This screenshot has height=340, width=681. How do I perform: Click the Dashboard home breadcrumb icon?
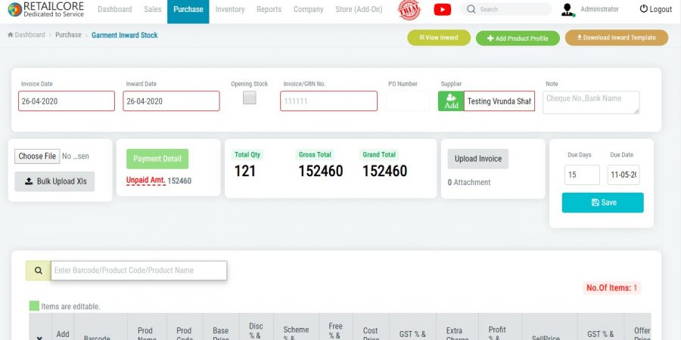11,35
